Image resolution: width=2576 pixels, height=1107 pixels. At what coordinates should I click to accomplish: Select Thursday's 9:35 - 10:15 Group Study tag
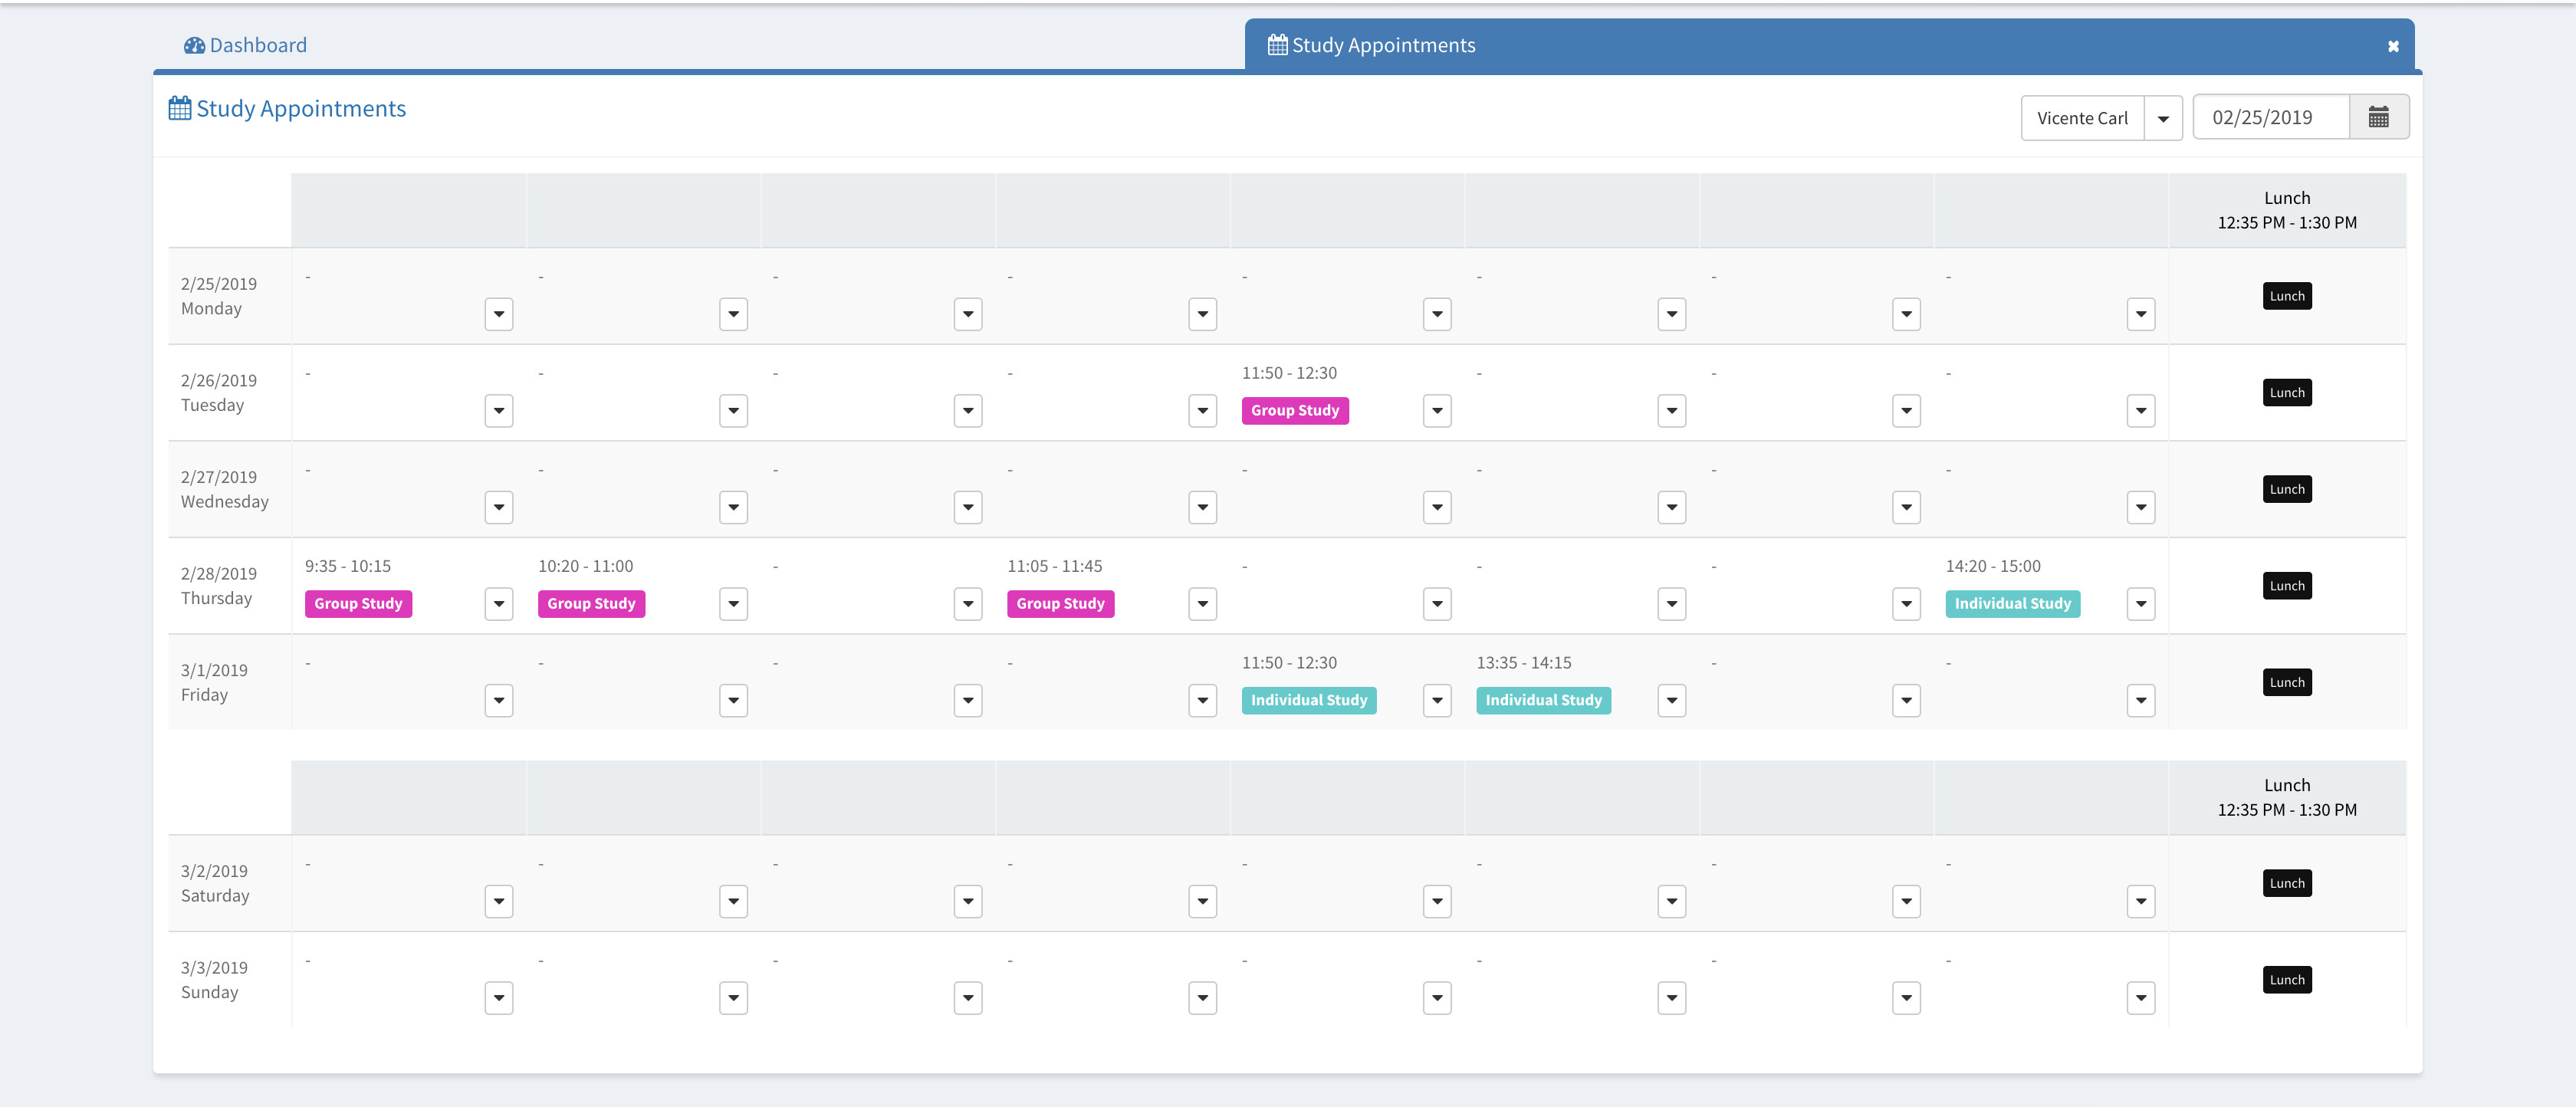(x=358, y=604)
